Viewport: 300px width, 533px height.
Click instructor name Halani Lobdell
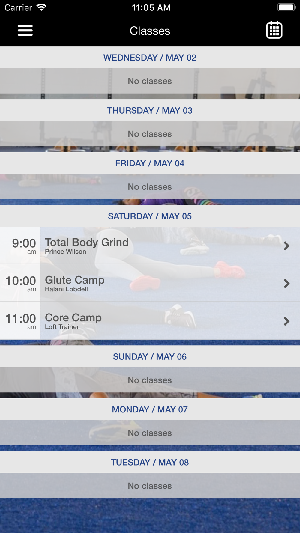tap(66, 289)
